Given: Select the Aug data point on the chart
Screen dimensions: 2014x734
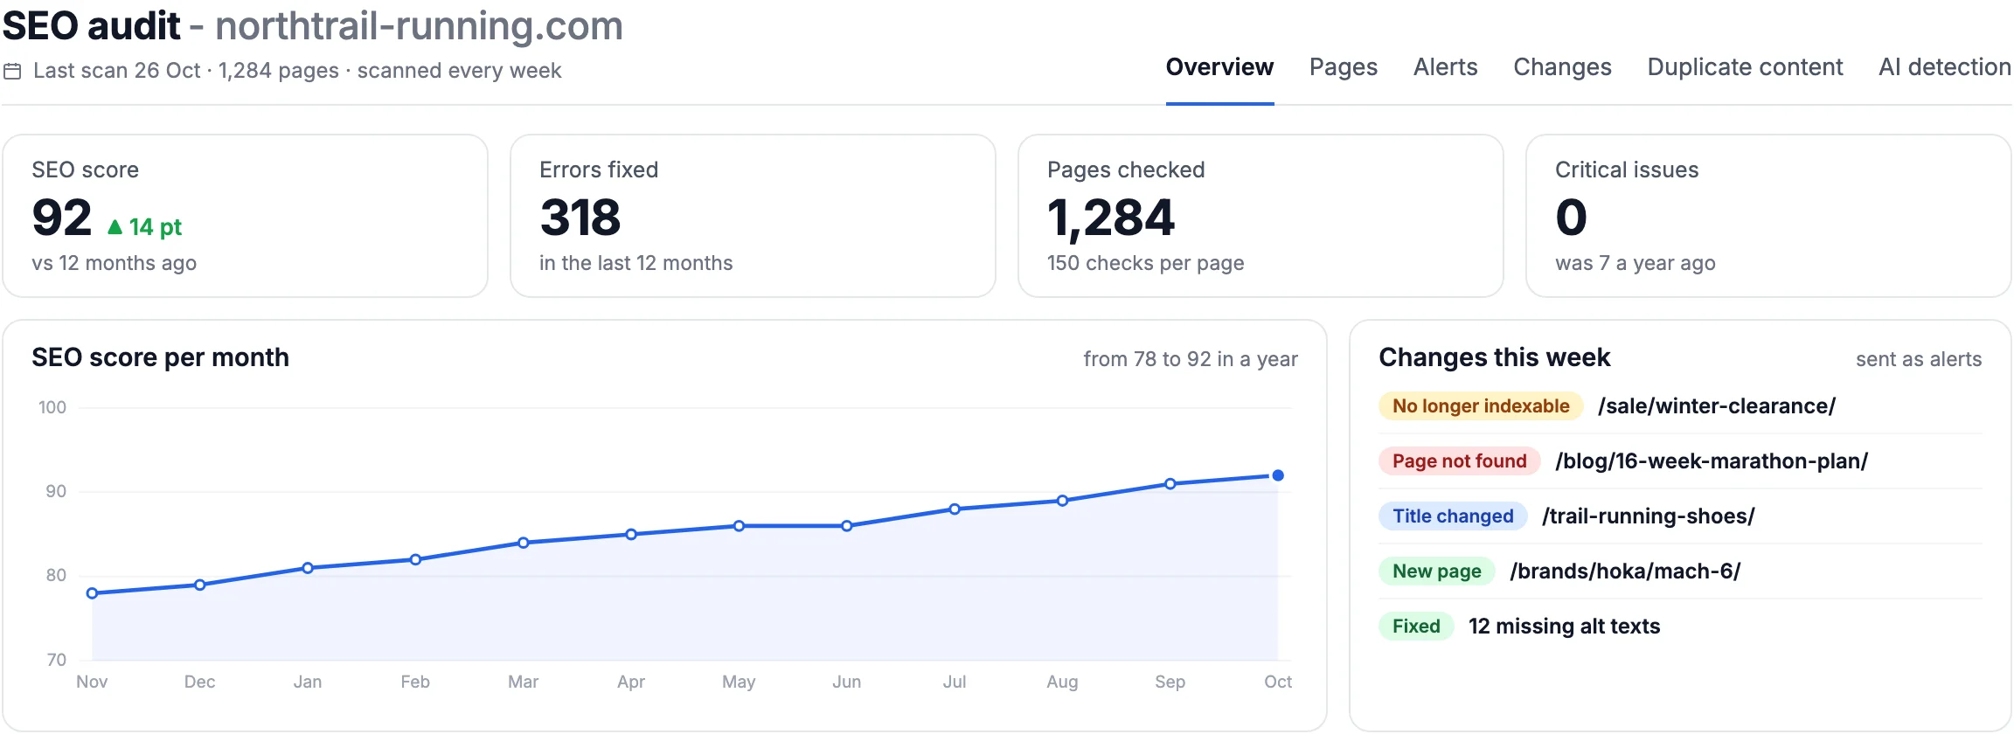Looking at the screenshot, I should [x=1062, y=501].
